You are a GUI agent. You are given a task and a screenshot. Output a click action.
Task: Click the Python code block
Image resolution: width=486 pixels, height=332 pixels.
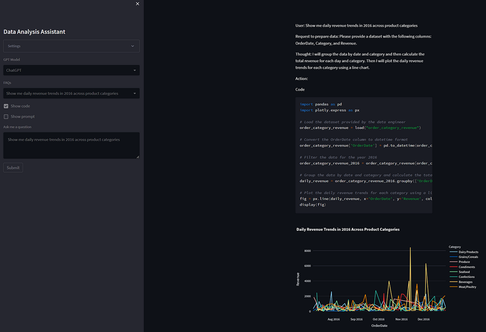(x=363, y=155)
